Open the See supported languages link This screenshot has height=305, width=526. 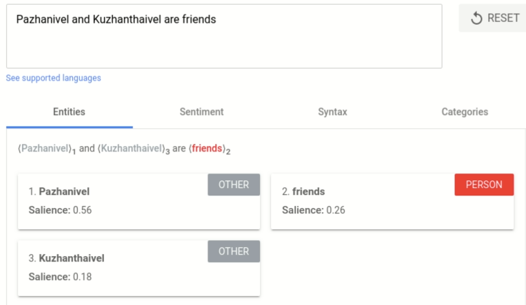click(53, 78)
